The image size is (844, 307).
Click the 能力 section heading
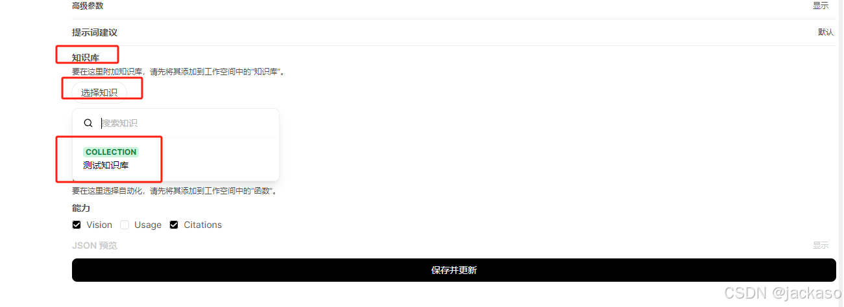[81, 208]
